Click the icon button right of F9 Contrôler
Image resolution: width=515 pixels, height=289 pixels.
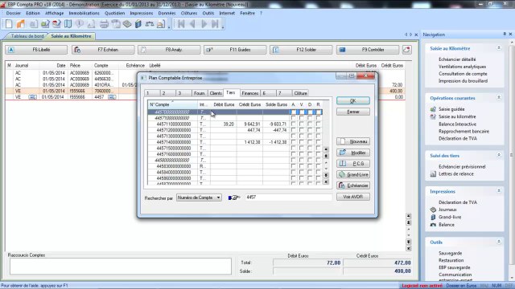[x=407, y=50]
